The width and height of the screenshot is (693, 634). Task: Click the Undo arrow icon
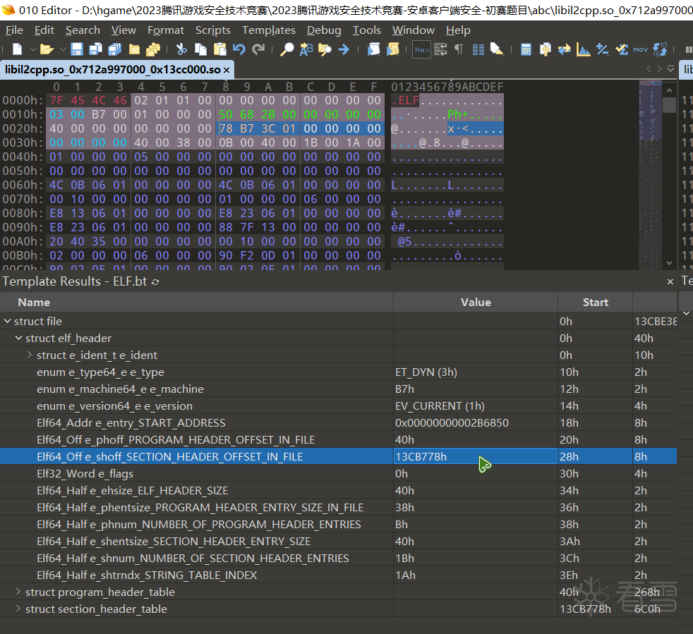pos(239,49)
